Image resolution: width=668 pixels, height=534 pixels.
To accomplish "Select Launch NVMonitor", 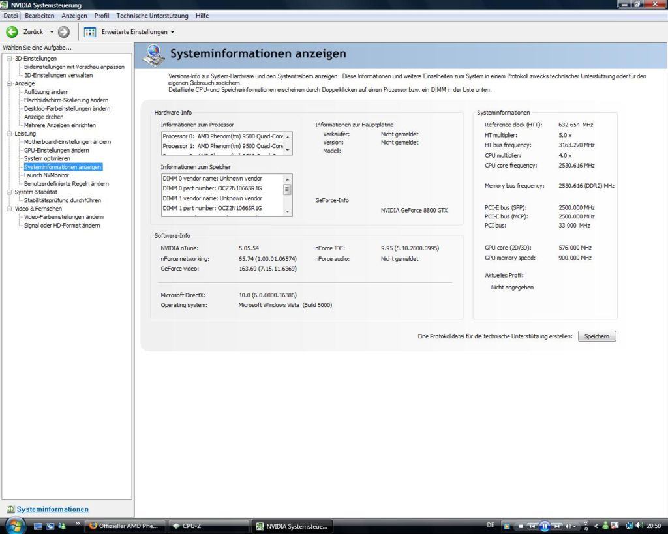I will point(46,175).
